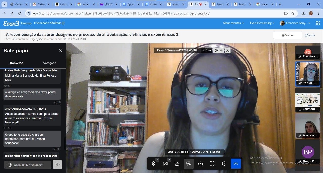This screenshot has height=173, width=323.
Task: Switch to the La ima browser tab
Action: click(x=64, y=4)
